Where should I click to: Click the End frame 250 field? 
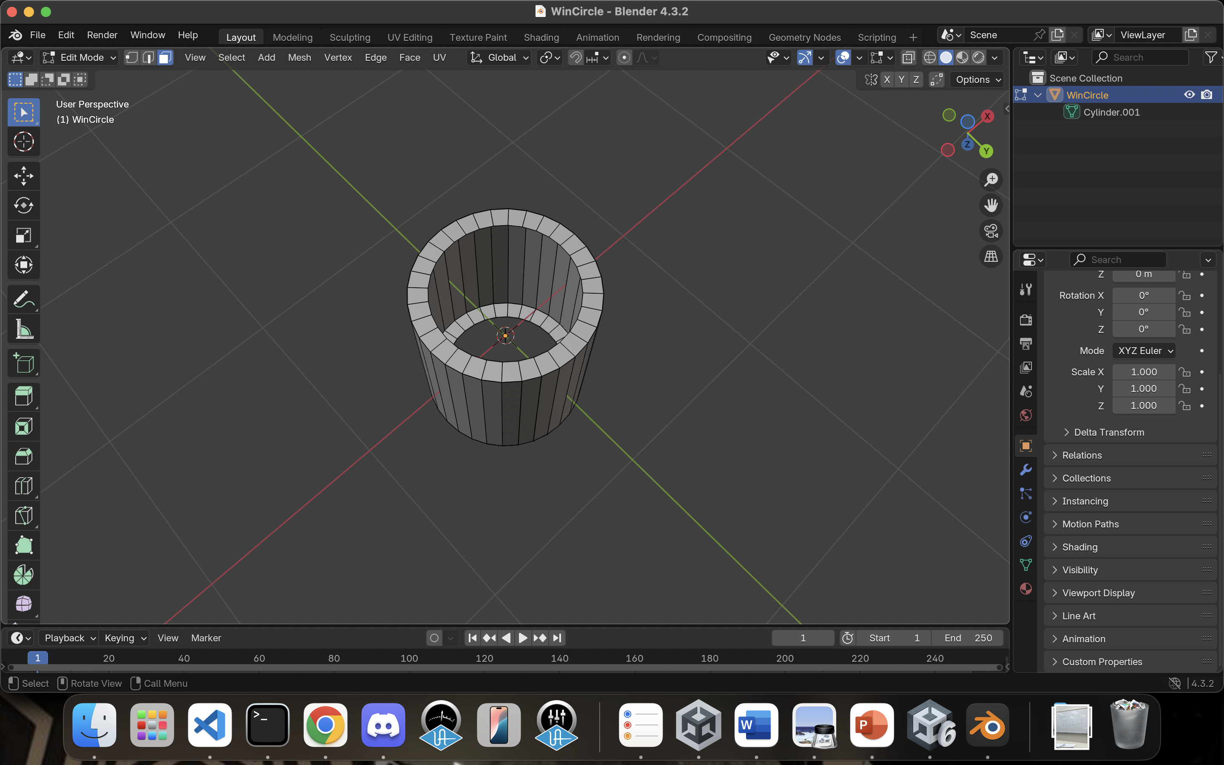tap(968, 638)
